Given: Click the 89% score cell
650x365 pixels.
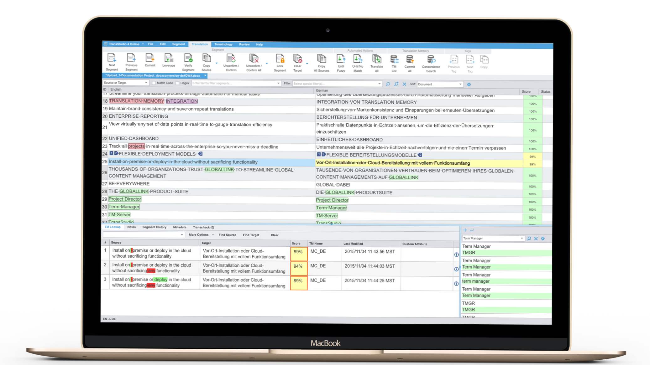Looking at the screenshot, I should (298, 283).
